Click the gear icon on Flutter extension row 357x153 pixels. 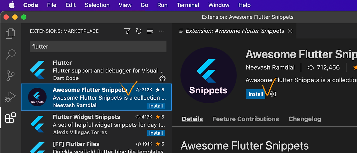(x=162, y=78)
